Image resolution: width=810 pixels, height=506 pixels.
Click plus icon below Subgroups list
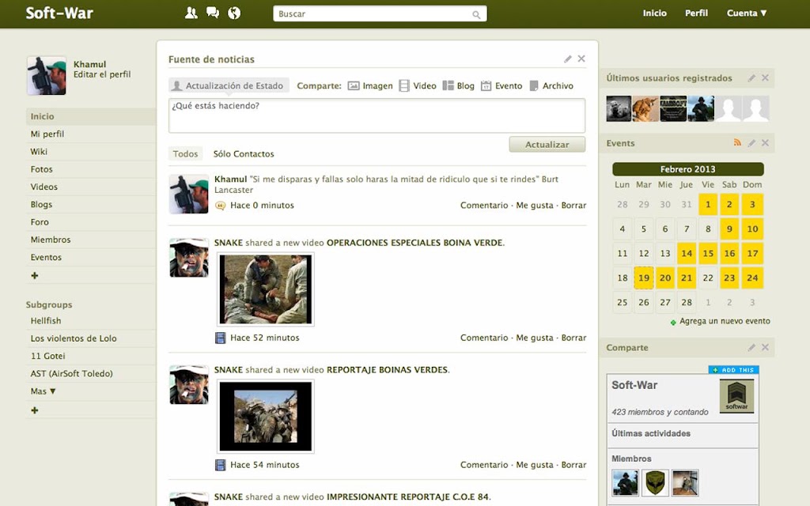tap(35, 410)
